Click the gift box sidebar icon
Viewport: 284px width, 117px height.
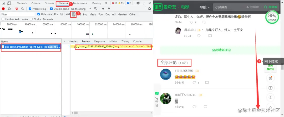pos(270,78)
